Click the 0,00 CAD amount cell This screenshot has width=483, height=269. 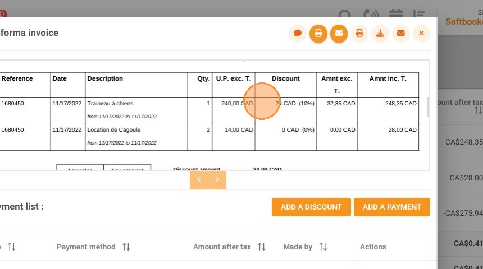[x=343, y=129]
